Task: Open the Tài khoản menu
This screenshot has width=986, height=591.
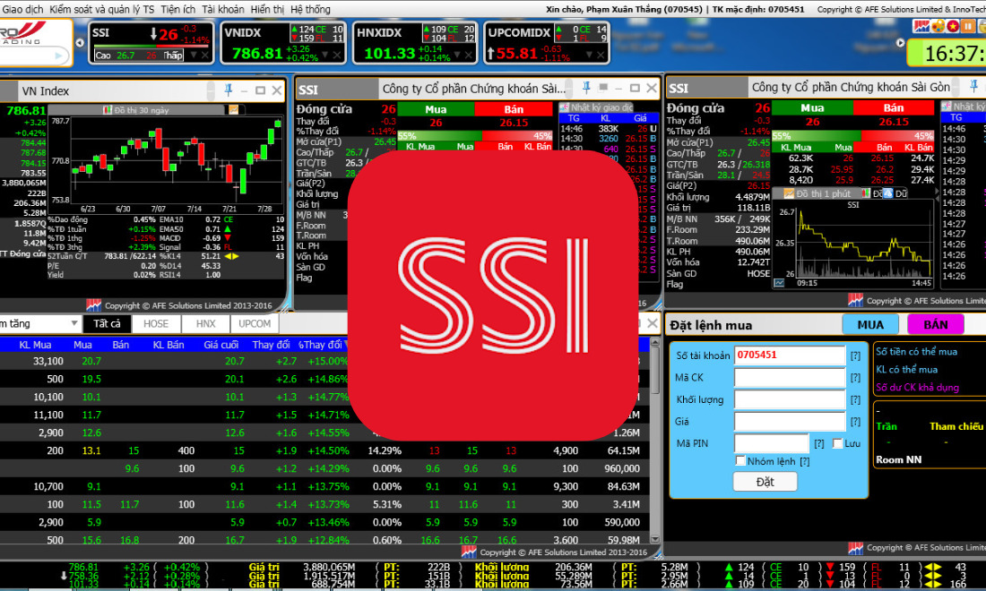Action: [222, 10]
